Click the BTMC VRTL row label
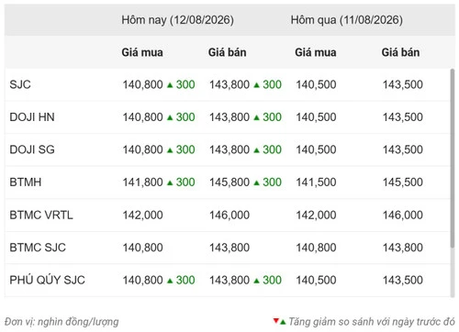The width and height of the screenshot is (459, 332). tap(41, 216)
